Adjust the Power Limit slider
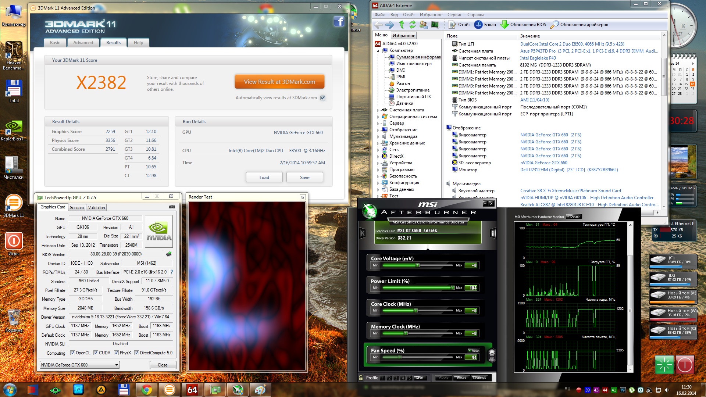The width and height of the screenshot is (706, 397). coord(453,288)
